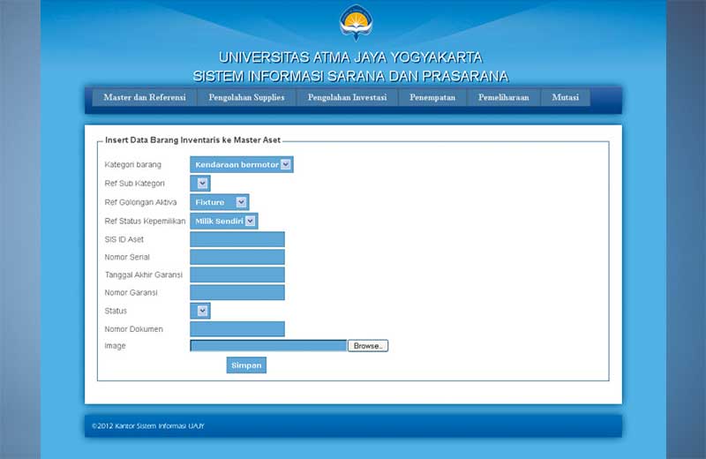Click the SIS ID Aset field
Screen dimensions: 706x459
[x=237, y=239]
